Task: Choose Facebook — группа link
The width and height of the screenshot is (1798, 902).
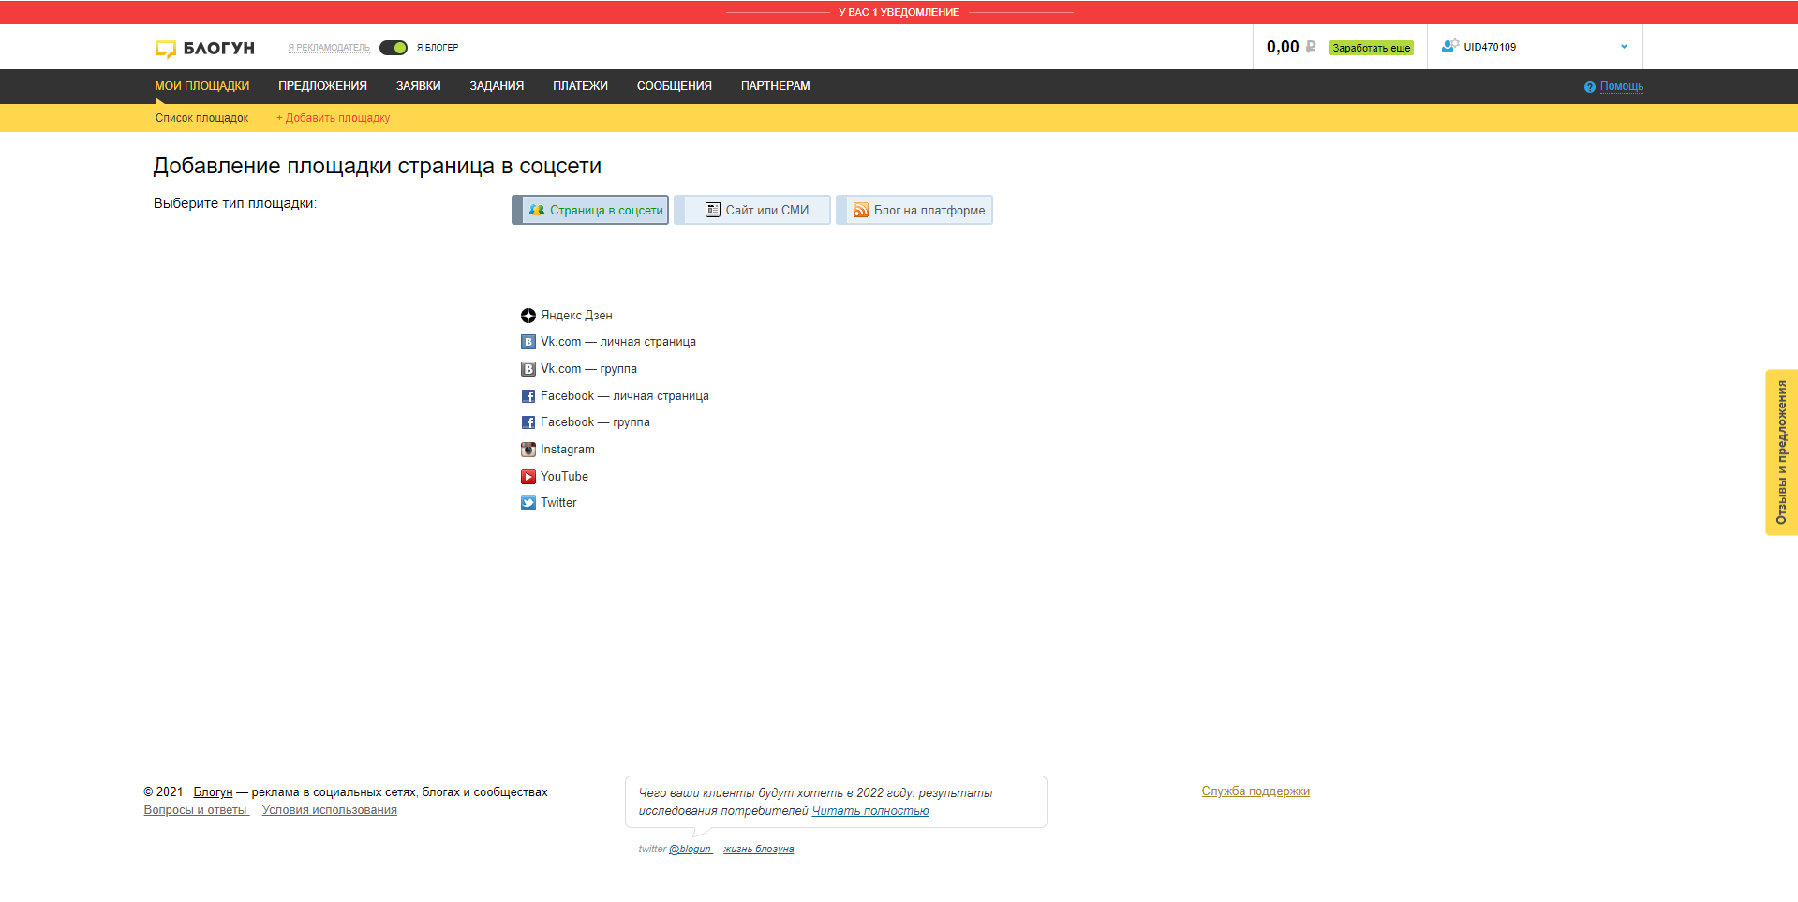Action: [595, 422]
